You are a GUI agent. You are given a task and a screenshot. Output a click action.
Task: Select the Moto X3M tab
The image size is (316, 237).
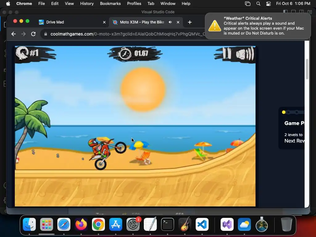click(146, 22)
